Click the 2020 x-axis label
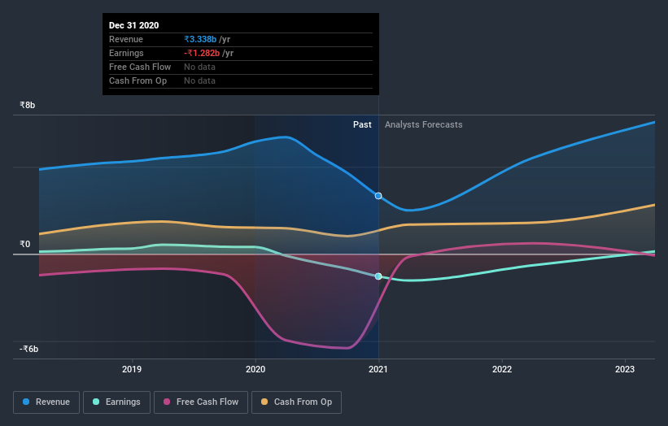Image resolution: width=668 pixels, height=426 pixels. (255, 369)
